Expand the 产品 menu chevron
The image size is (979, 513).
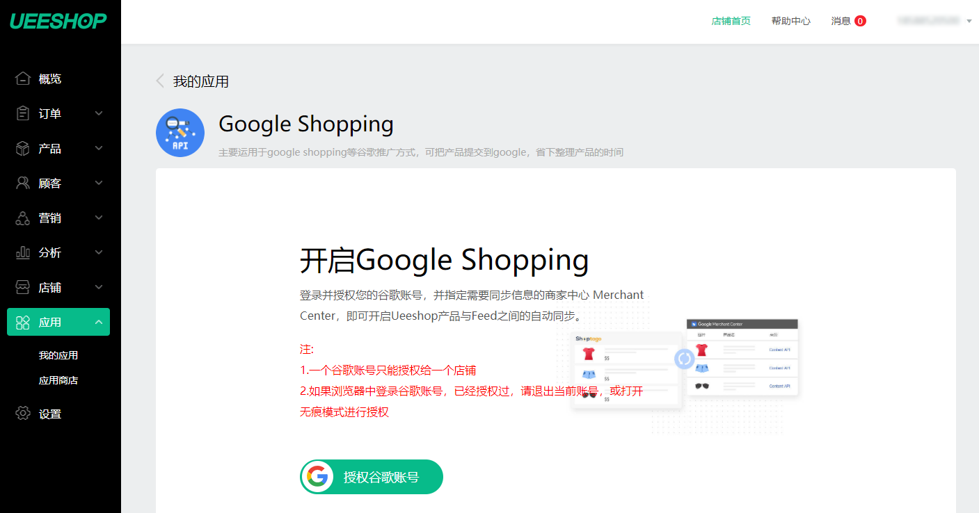pyautogui.click(x=99, y=148)
